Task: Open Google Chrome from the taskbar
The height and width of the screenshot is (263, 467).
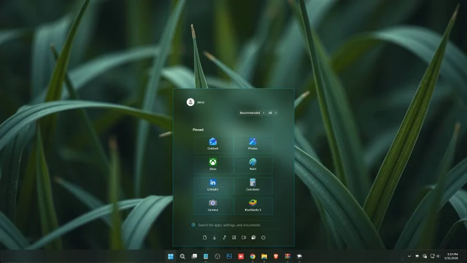Action: coord(252,256)
